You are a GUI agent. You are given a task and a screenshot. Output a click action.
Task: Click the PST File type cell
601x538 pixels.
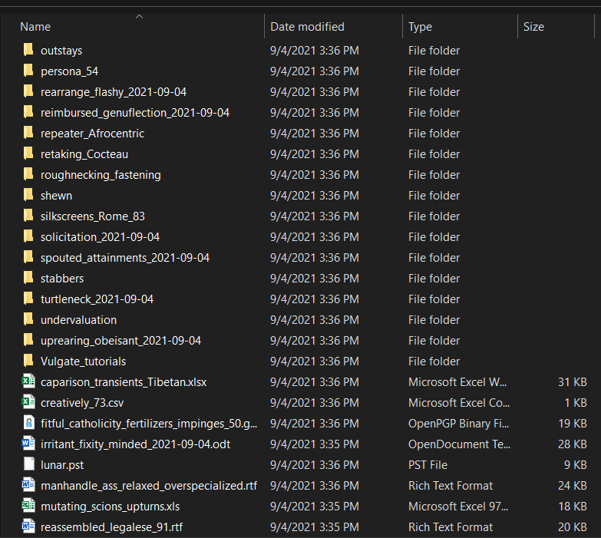coord(428,465)
